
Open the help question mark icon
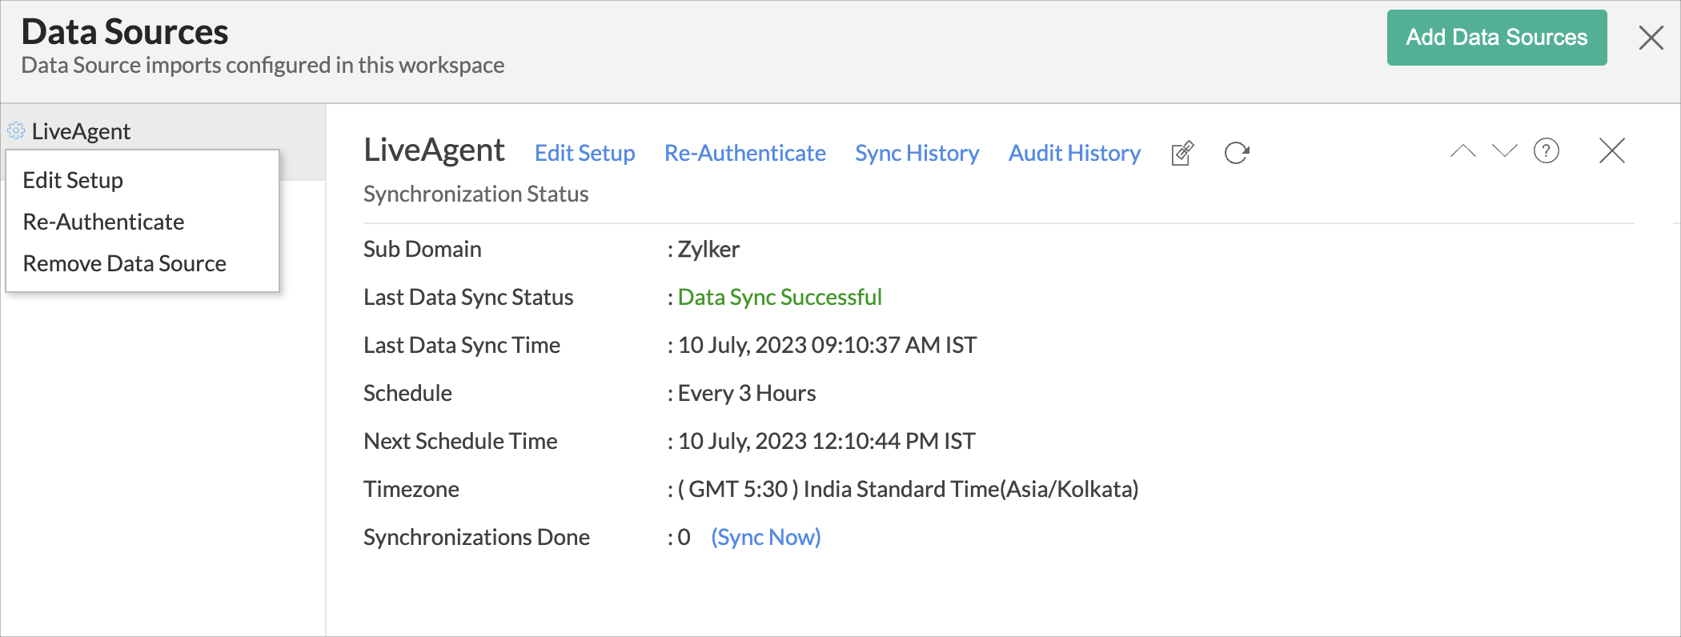(1546, 151)
